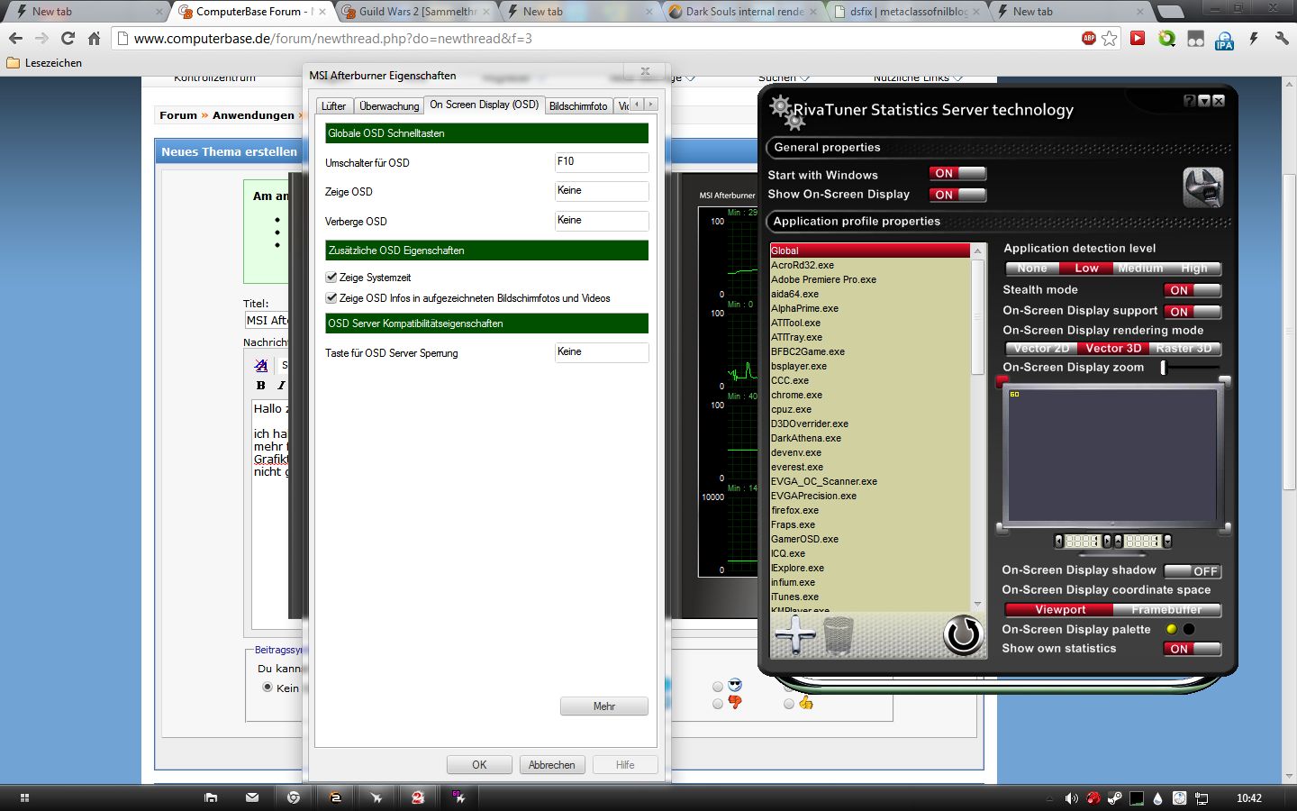
Task: Go back with the browser back arrow
Action: 15,38
